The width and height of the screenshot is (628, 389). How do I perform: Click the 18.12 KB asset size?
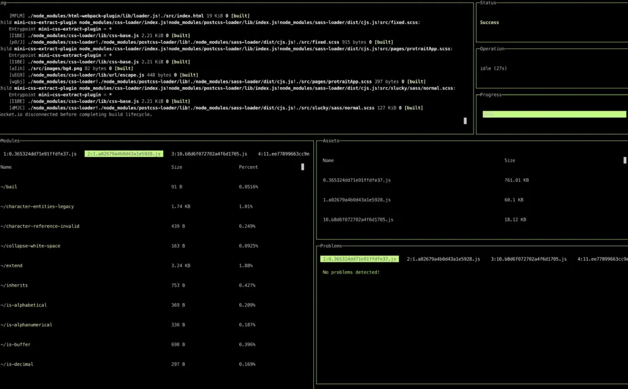515,220
